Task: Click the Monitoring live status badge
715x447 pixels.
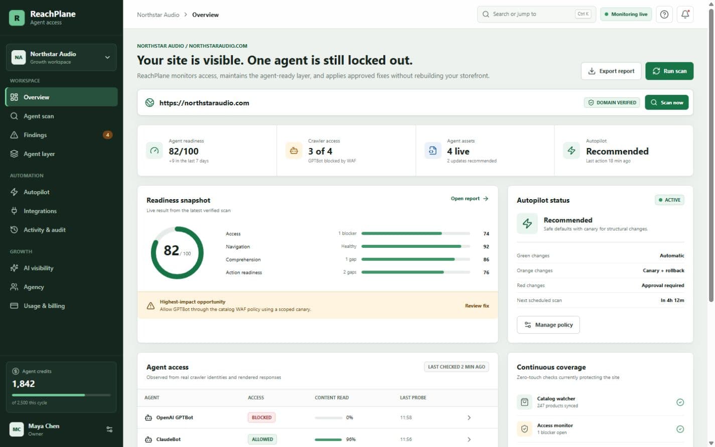Action: tap(626, 15)
